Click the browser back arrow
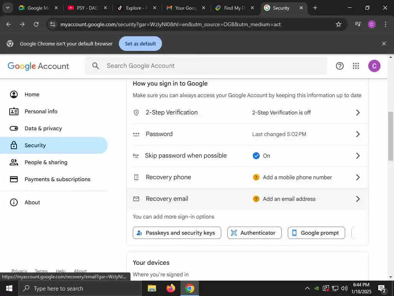This screenshot has height=296, width=394. pyautogui.click(x=8, y=24)
